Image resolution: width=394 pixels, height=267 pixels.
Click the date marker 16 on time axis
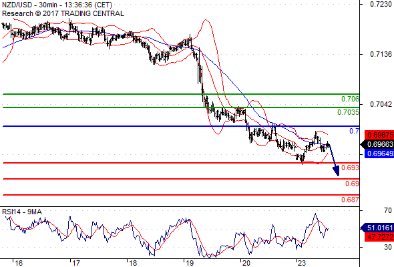(x=19, y=263)
